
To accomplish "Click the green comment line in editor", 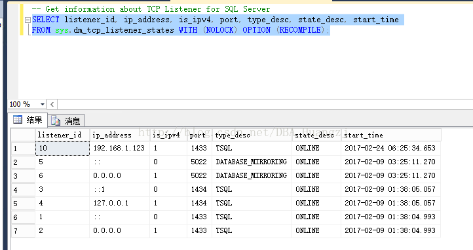I will [151, 9].
